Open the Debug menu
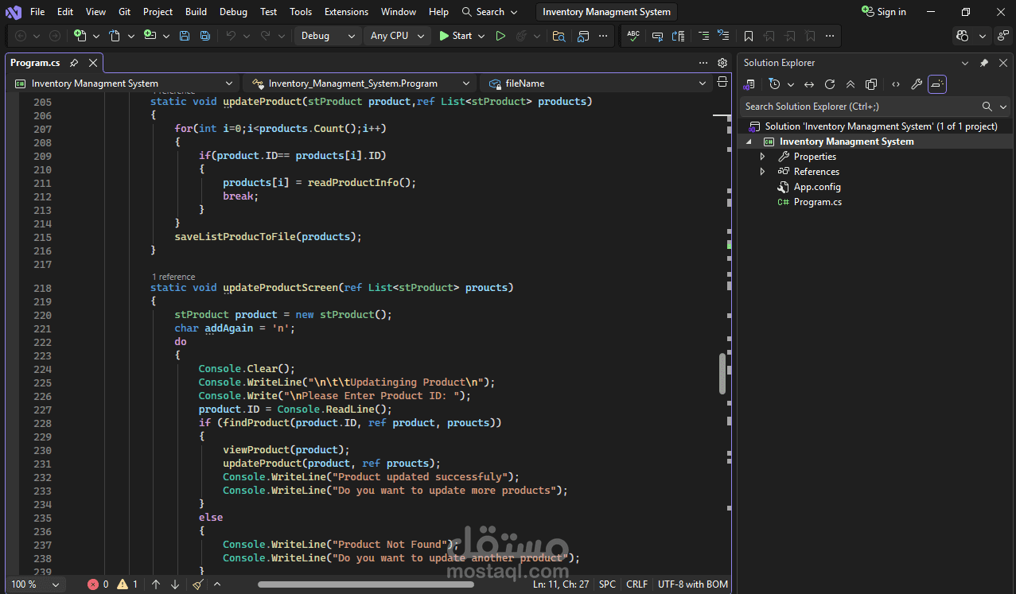1016x594 pixels. point(233,12)
